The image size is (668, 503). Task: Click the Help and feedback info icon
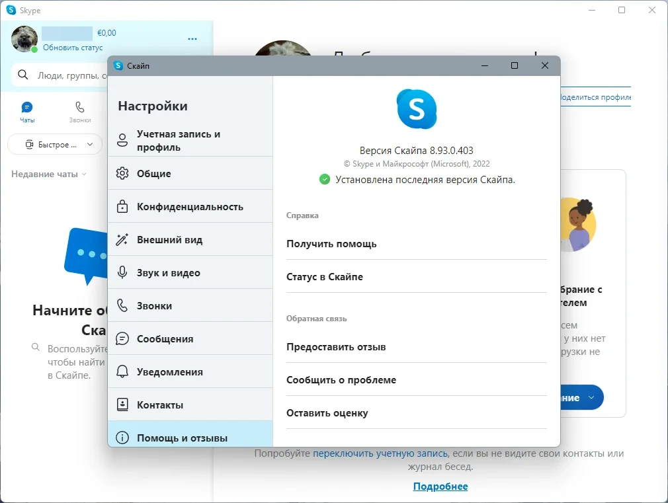122,438
